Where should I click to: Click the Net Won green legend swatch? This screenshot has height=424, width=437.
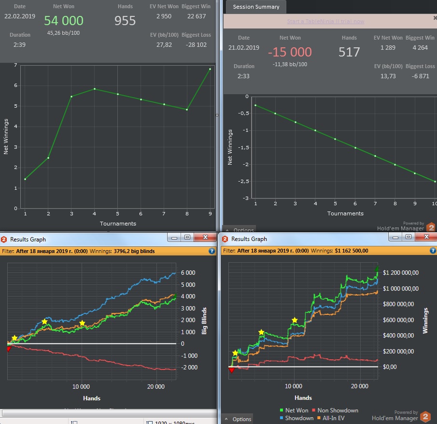coord(282,410)
